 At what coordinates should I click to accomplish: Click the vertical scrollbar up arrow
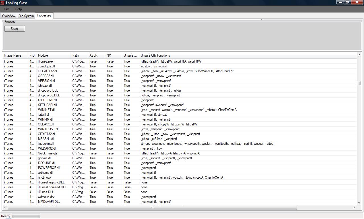click(359, 55)
